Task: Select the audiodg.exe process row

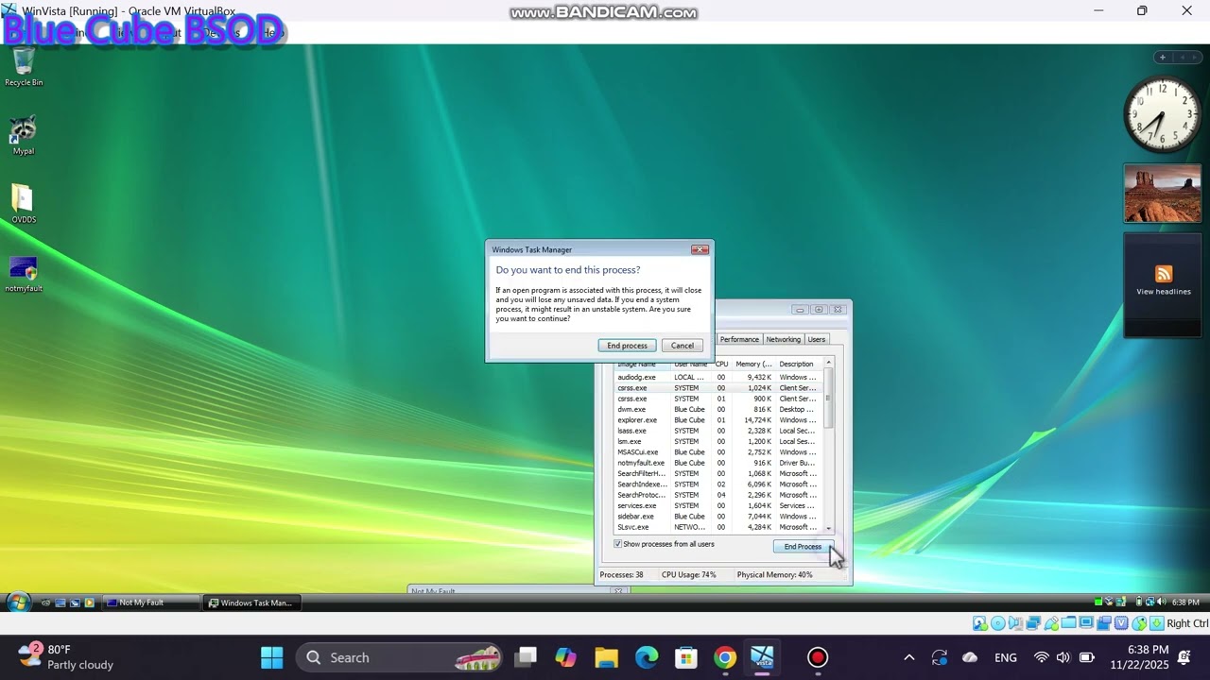Action: pyautogui.click(x=718, y=377)
